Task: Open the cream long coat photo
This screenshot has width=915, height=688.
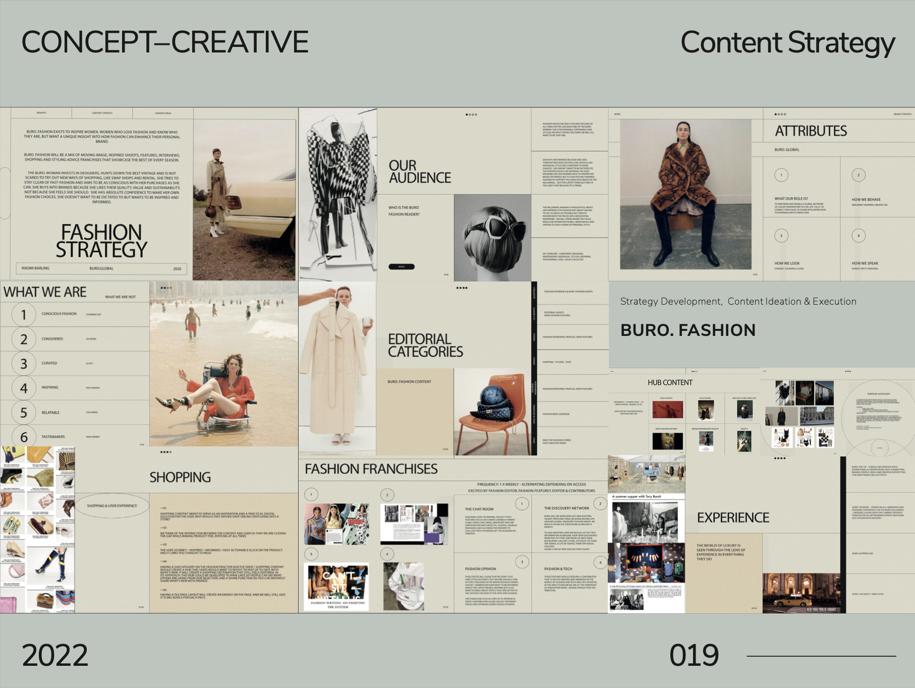Action: pyautogui.click(x=337, y=368)
